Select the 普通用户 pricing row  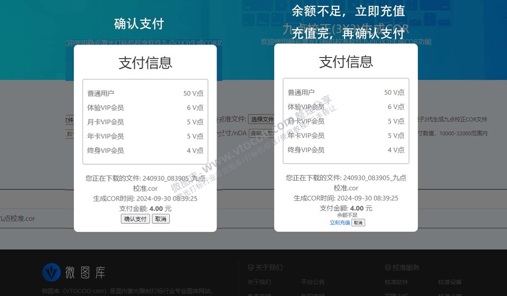pyautogui.click(x=145, y=93)
